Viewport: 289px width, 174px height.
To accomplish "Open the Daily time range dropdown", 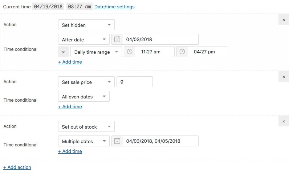I will point(96,52).
